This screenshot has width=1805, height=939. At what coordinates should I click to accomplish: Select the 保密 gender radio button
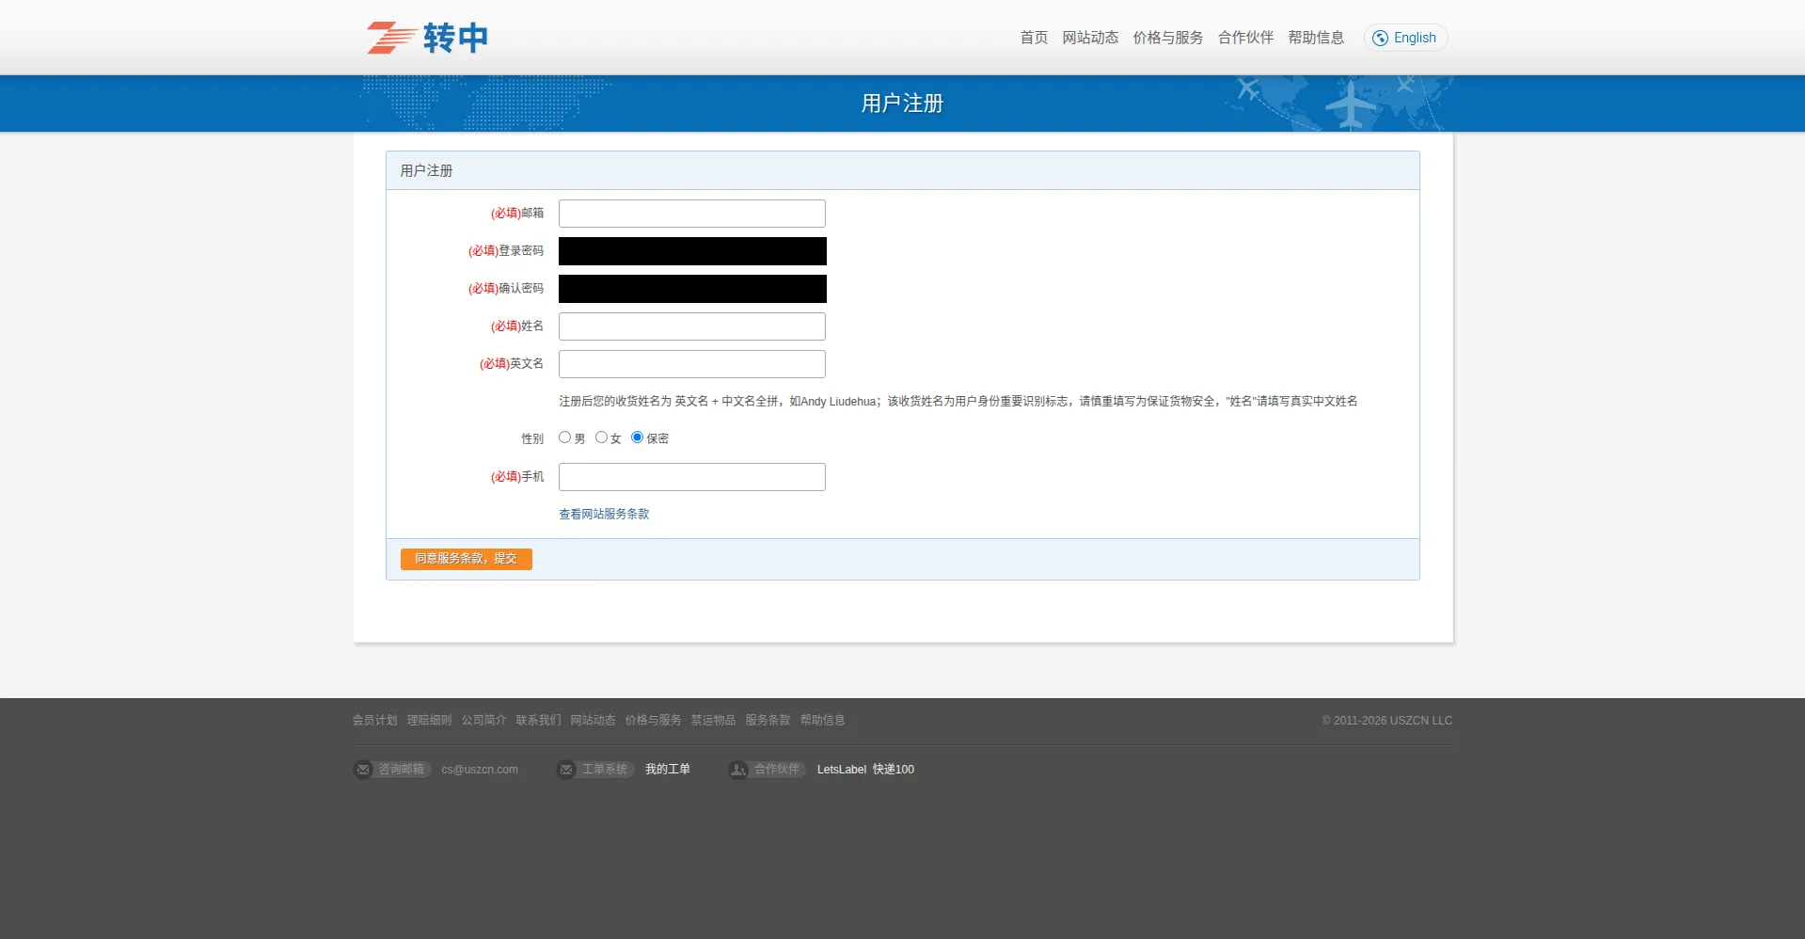coord(637,438)
